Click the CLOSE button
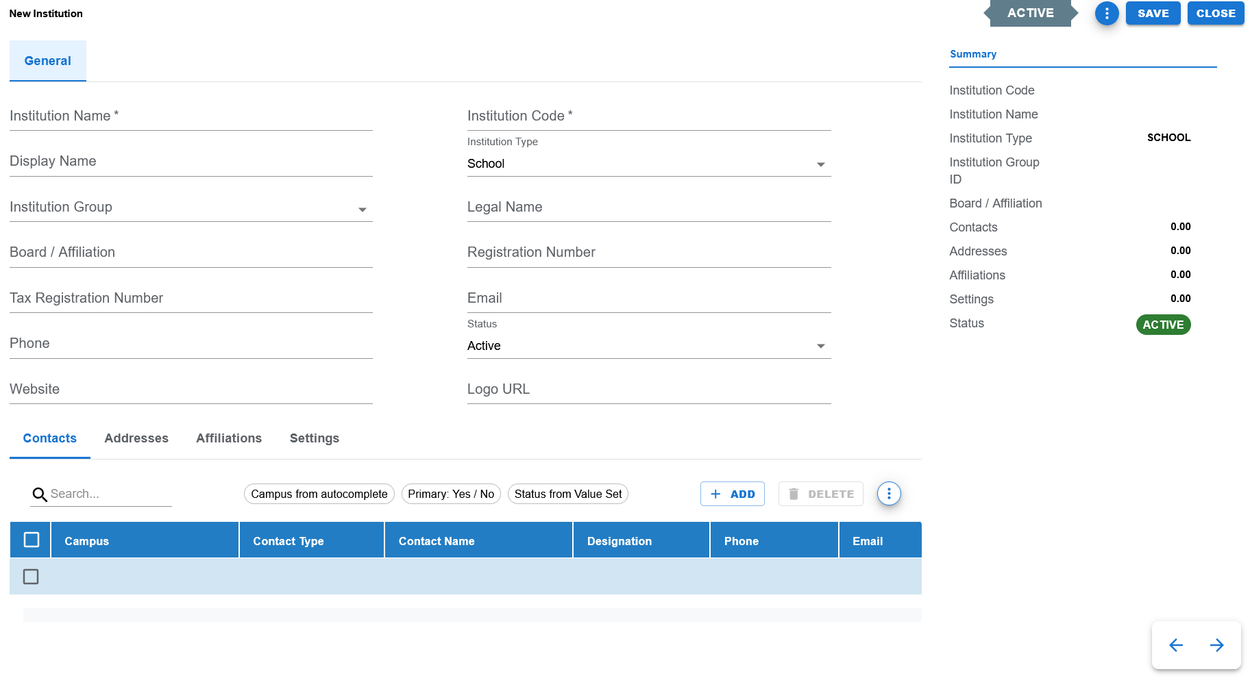This screenshot has height=678, width=1250. point(1216,13)
